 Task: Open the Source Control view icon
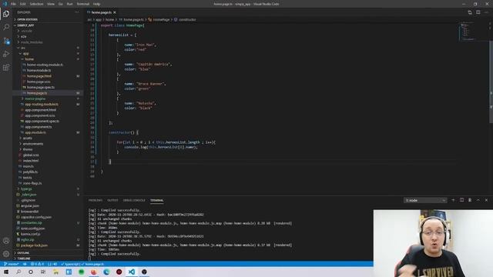tap(6, 41)
